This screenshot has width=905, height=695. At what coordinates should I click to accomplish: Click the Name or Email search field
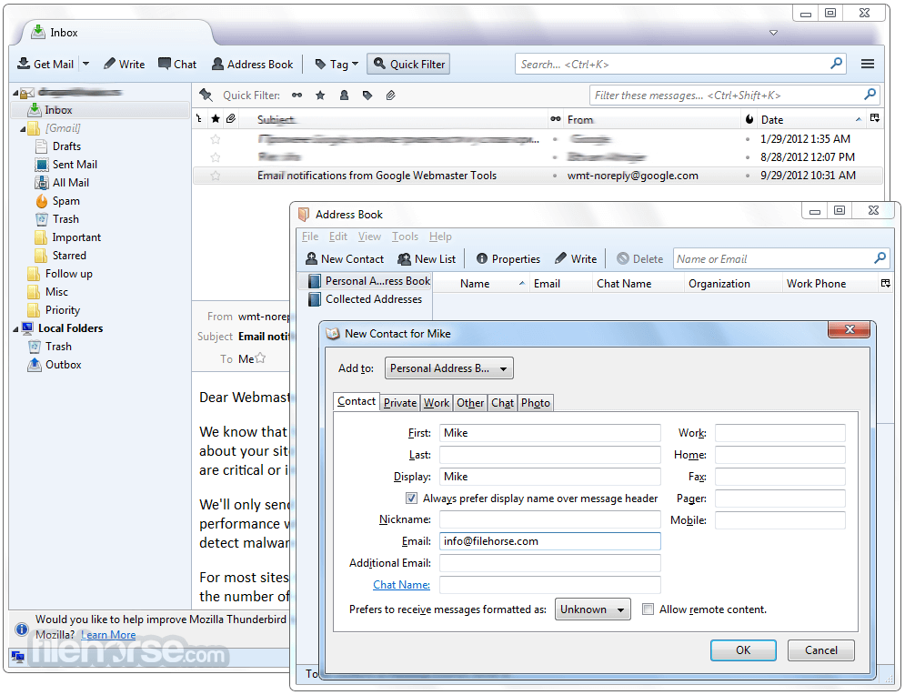coord(781,258)
